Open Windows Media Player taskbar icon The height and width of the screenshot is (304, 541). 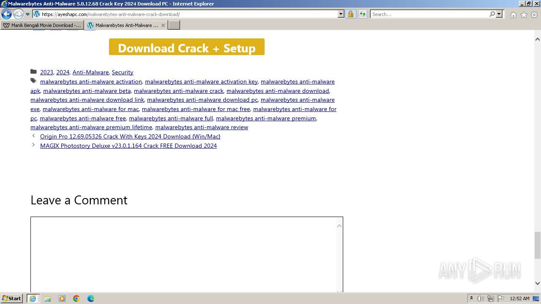[62, 299]
